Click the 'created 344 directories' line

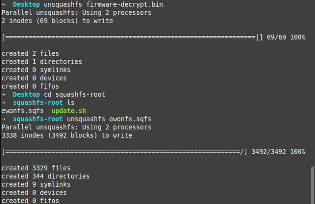tap(46, 176)
